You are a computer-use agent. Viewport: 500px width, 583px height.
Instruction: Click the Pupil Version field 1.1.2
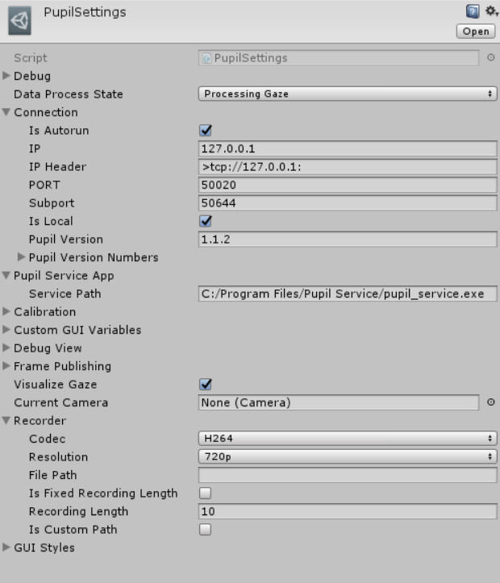348,239
